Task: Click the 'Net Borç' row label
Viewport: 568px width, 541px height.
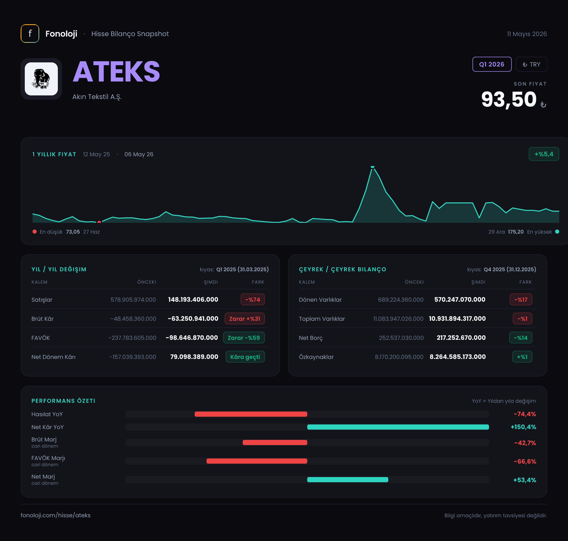Action: click(x=311, y=338)
